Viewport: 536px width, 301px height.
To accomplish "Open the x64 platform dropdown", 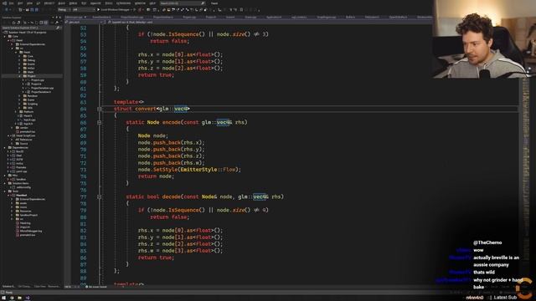I will pyautogui.click(x=83, y=9).
